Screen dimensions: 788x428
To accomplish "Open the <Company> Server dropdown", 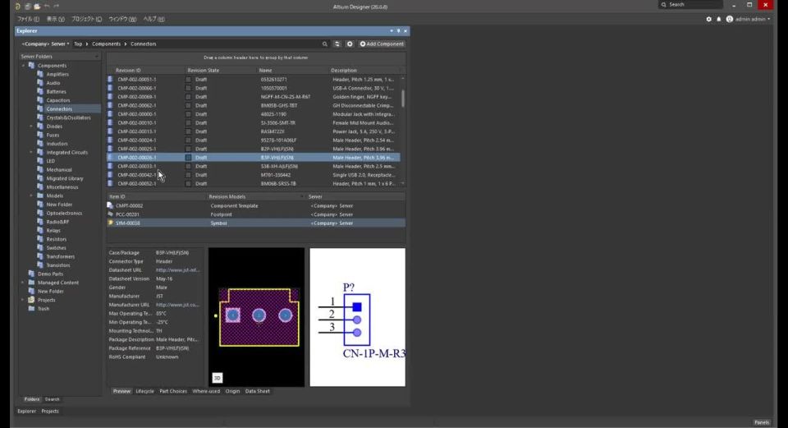I will coord(45,44).
